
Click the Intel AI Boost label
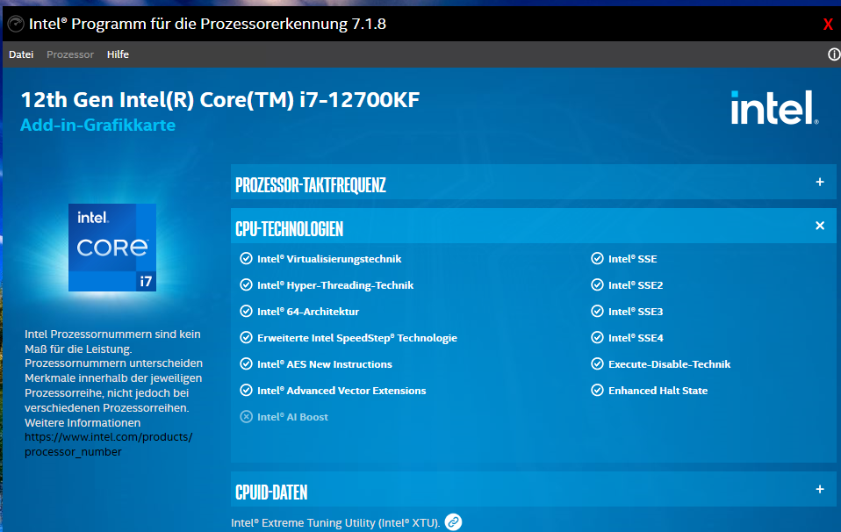(292, 417)
